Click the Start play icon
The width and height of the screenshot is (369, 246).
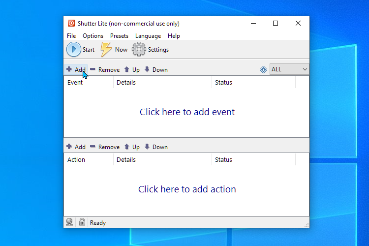pyautogui.click(x=74, y=49)
